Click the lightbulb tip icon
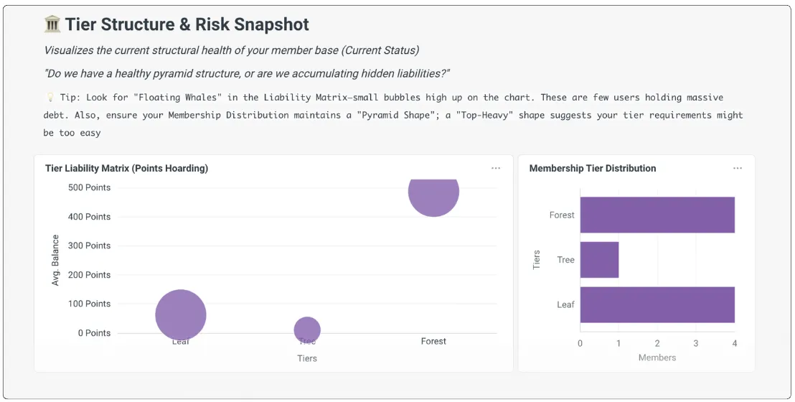795x402 pixels. pyautogui.click(x=50, y=98)
